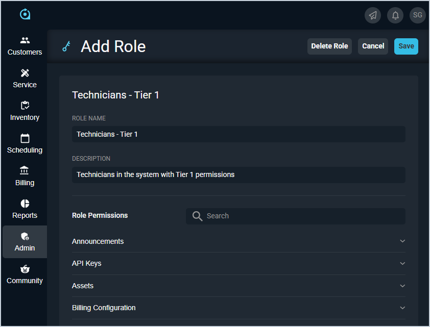
Task: Open the notifications bell
Action: coord(395,15)
